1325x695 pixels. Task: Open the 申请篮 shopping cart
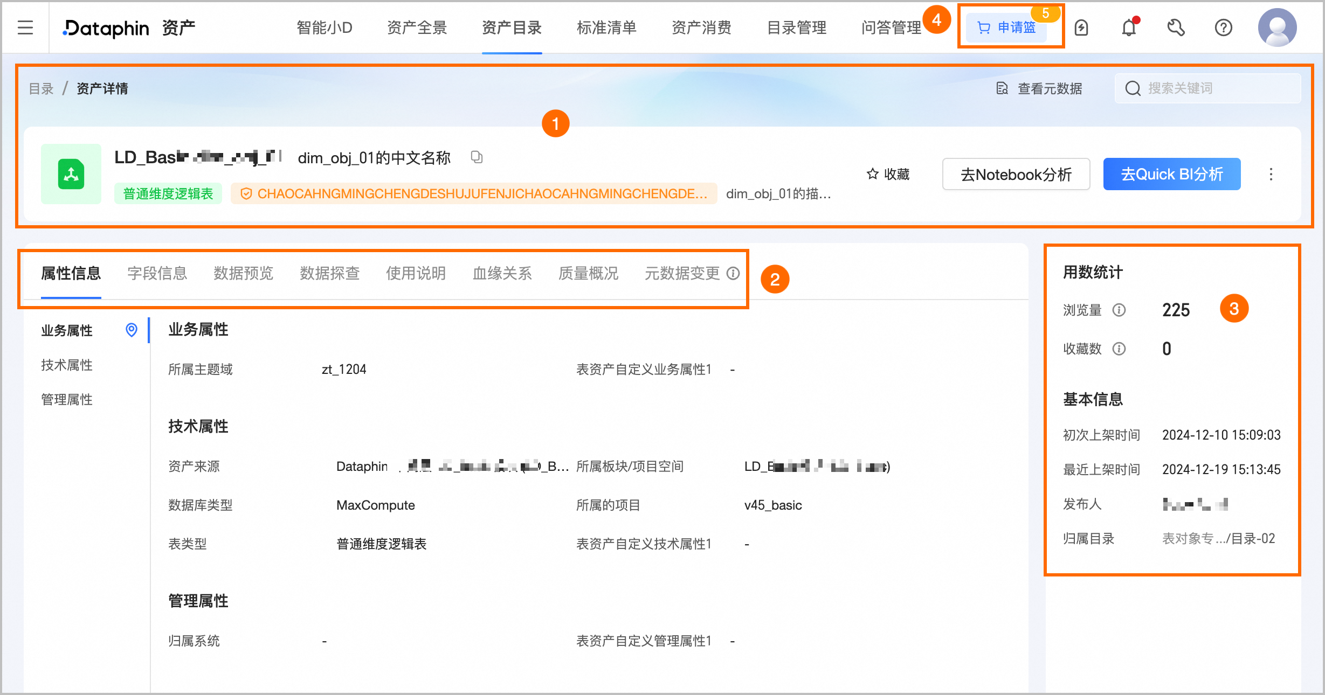(x=1007, y=28)
